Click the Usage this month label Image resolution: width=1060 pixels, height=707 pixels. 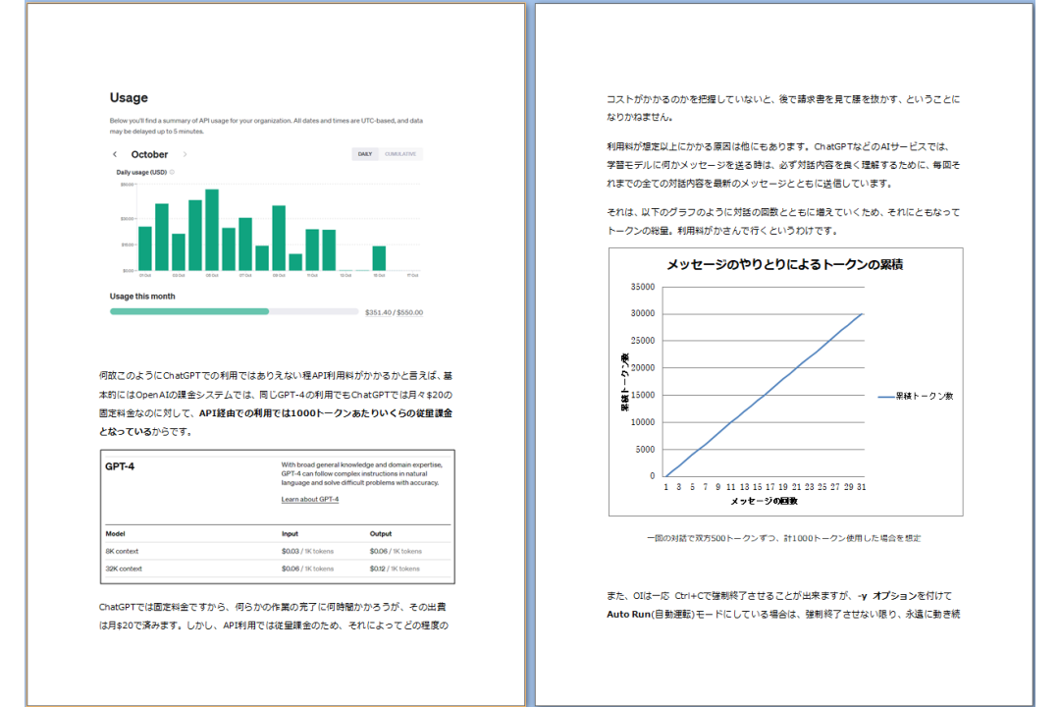point(142,297)
